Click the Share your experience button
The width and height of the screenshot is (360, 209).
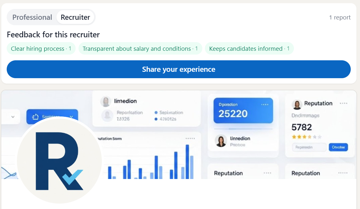[179, 69]
